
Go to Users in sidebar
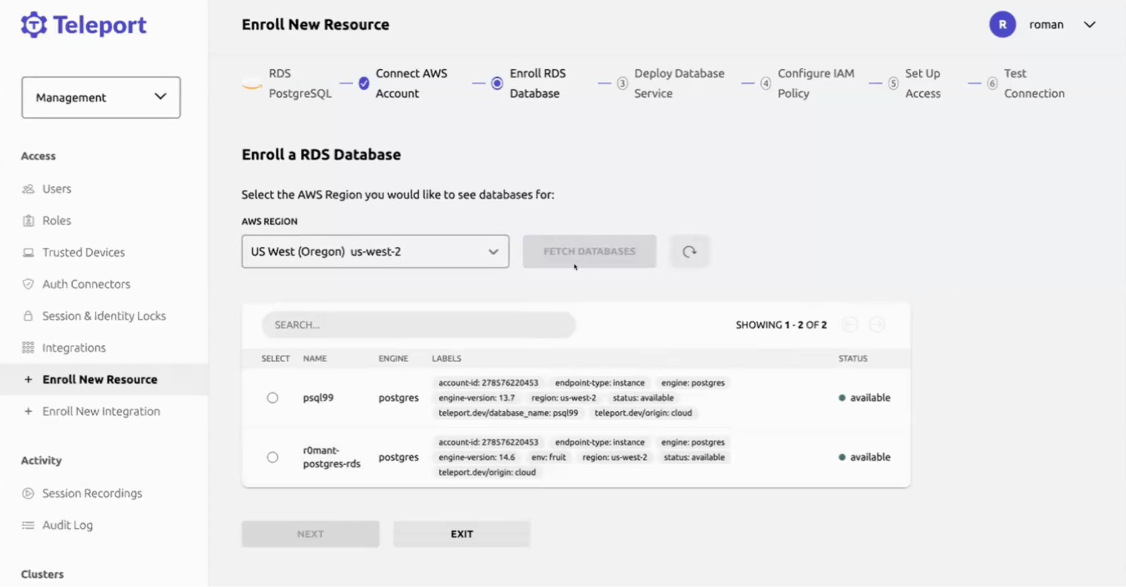[57, 189]
